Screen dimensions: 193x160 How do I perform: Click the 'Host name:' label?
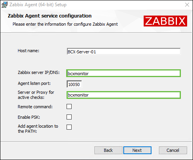[x=29, y=51]
